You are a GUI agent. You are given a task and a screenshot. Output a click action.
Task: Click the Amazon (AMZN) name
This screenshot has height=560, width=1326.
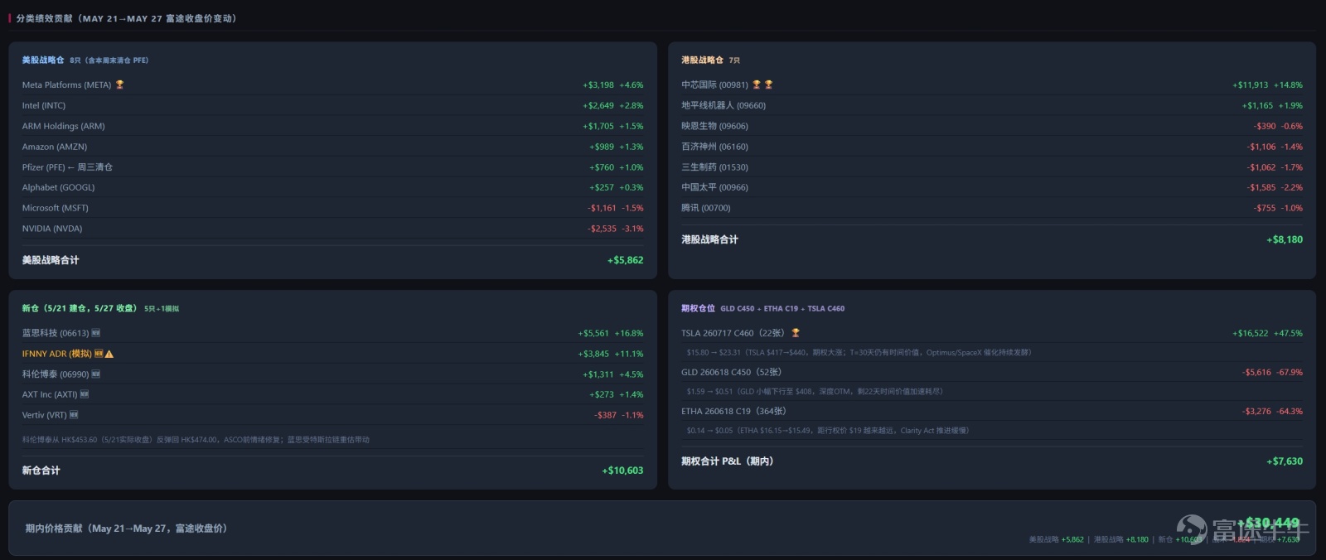55,147
